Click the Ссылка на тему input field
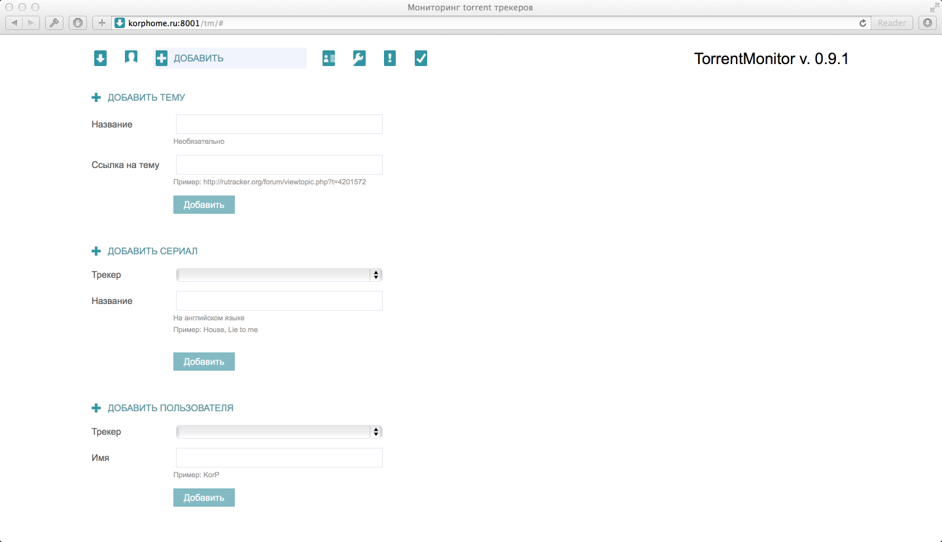This screenshot has height=542, width=942. click(x=279, y=165)
